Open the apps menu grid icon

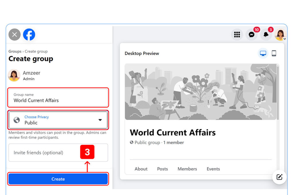tap(237, 35)
